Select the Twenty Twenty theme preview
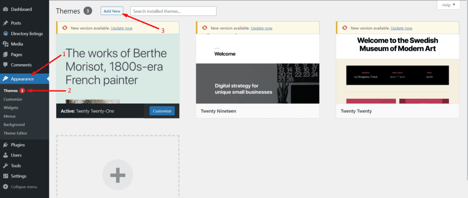Viewport: 468px width, 198px height. point(398,69)
